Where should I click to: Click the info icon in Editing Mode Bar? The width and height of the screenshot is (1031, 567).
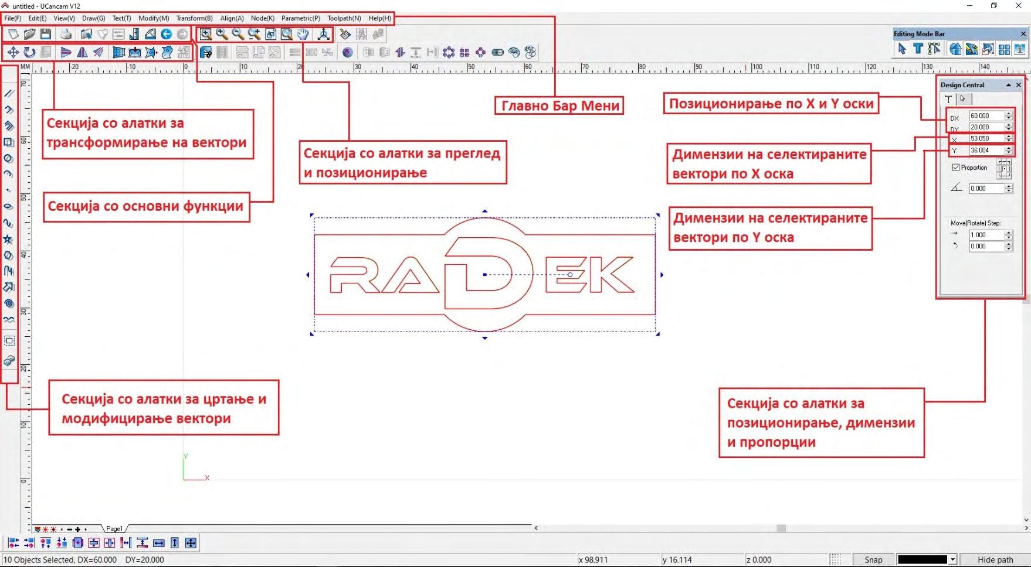click(x=1020, y=49)
